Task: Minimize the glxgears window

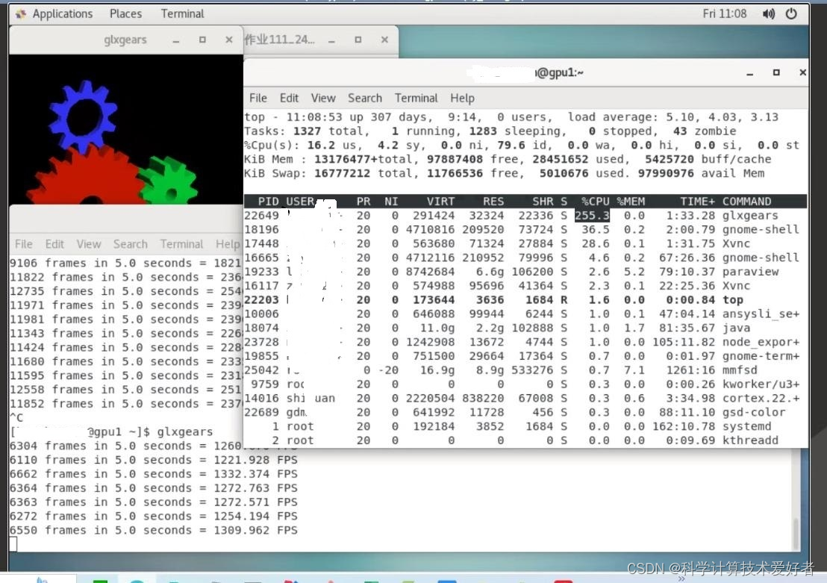Action: [x=175, y=40]
